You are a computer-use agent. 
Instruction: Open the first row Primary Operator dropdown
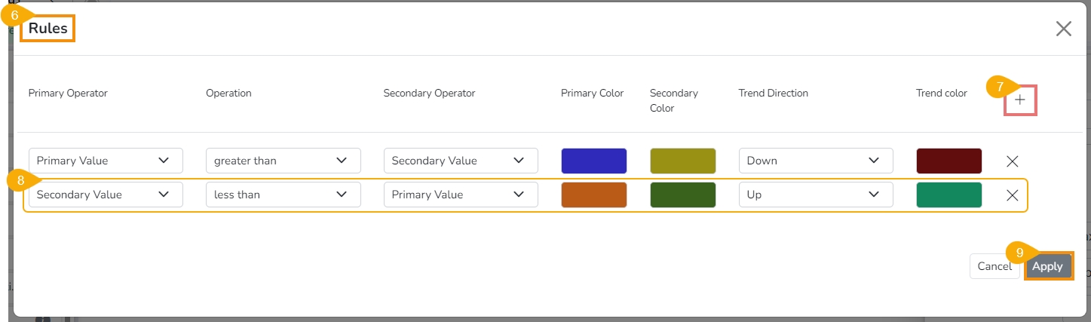[x=106, y=161]
